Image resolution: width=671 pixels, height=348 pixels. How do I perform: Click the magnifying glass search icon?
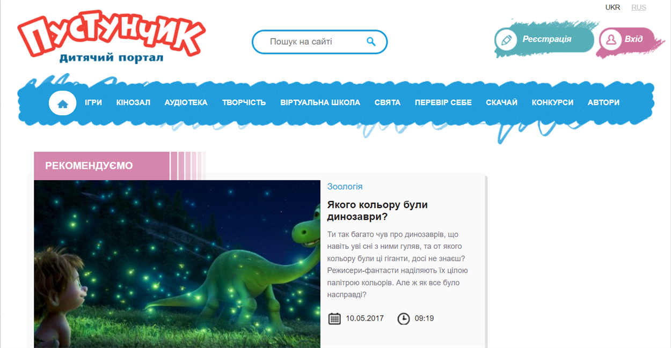coord(371,41)
